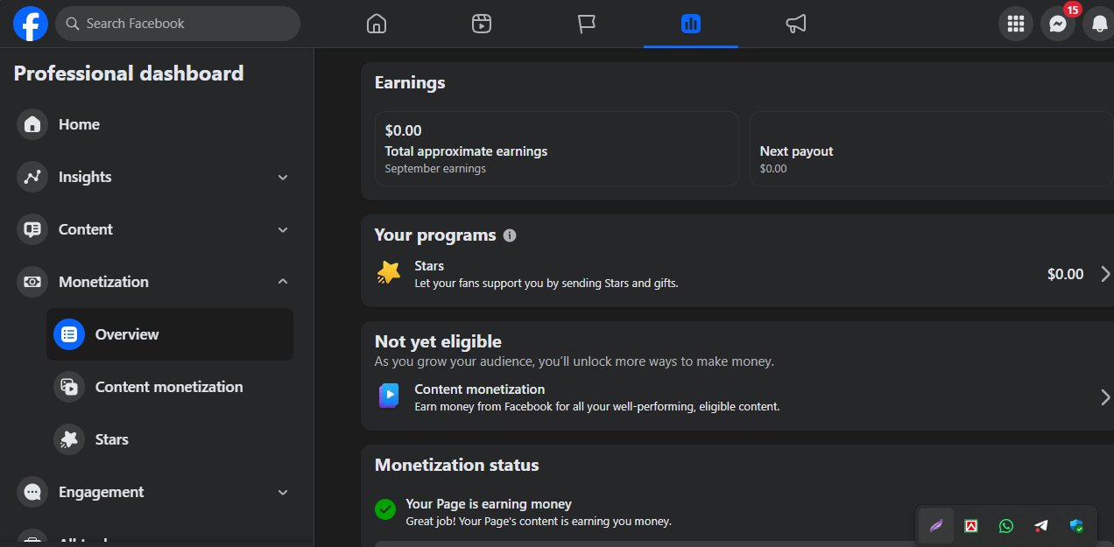The width and height of the screenshot is (1114, 547).
Task: Click the Monetization money icon
Action: [x=32, y=282]
